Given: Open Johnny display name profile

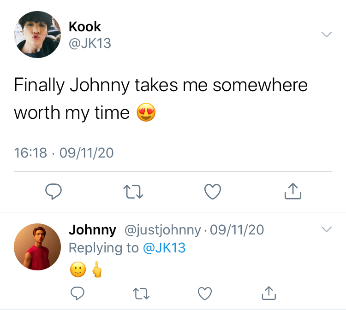Looking at the screenshot, I should point(92,230).
